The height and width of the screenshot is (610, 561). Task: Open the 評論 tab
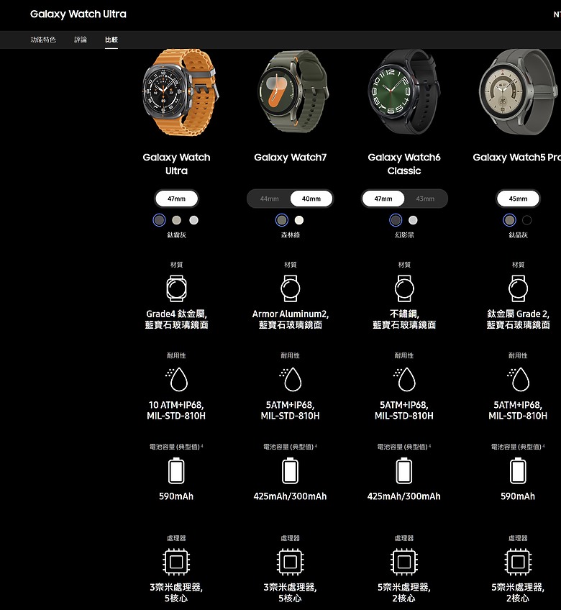click(x=81, y=40)
